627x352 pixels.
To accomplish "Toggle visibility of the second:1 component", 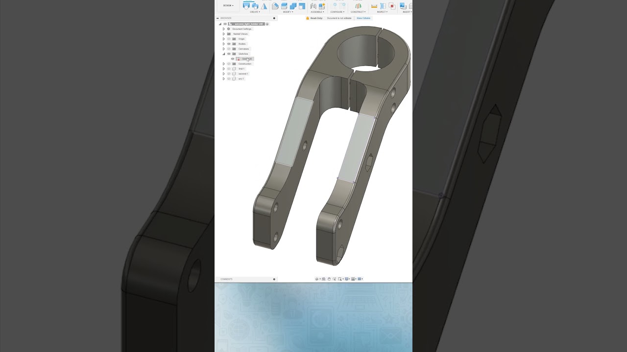I will click(229, 74).
